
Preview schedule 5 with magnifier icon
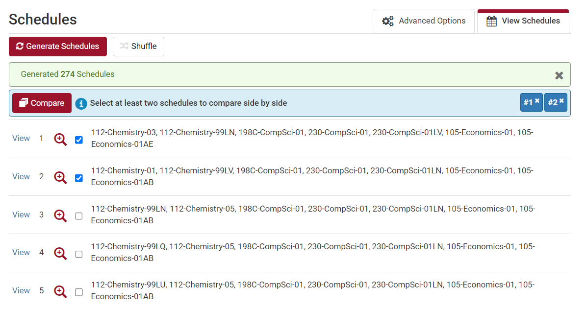(x=60, y=291)
